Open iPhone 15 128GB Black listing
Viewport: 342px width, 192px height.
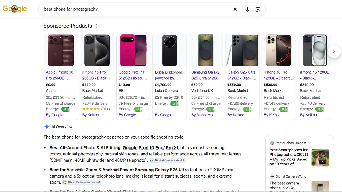click(315, 75)
